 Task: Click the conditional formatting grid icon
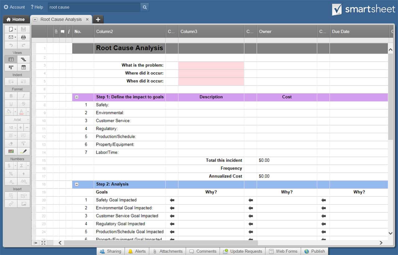click(11, 151)
